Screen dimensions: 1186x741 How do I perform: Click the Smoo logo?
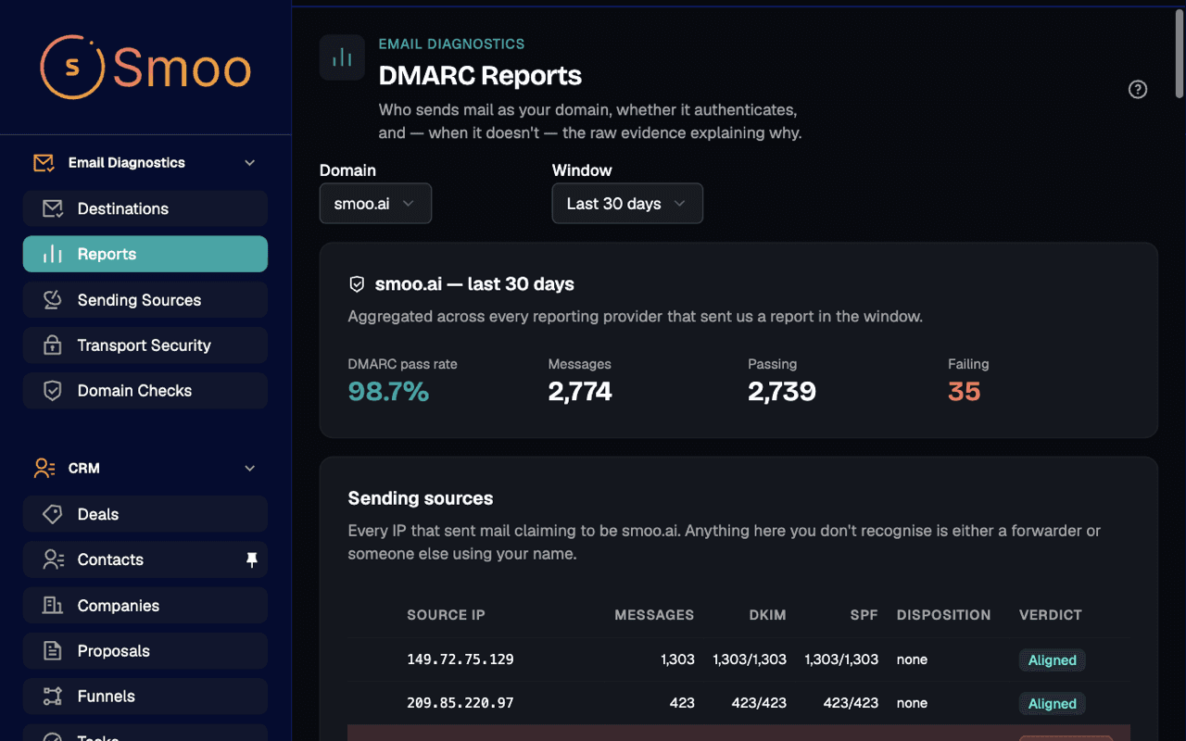(x=145, y=67)
